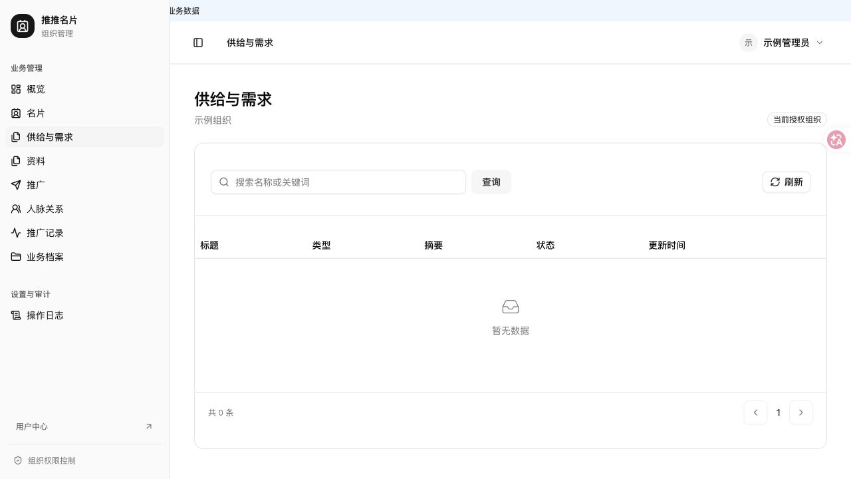Focus the 搜索名称或关键词 search field
Viewport: 851px width, 479px height.
338,182
